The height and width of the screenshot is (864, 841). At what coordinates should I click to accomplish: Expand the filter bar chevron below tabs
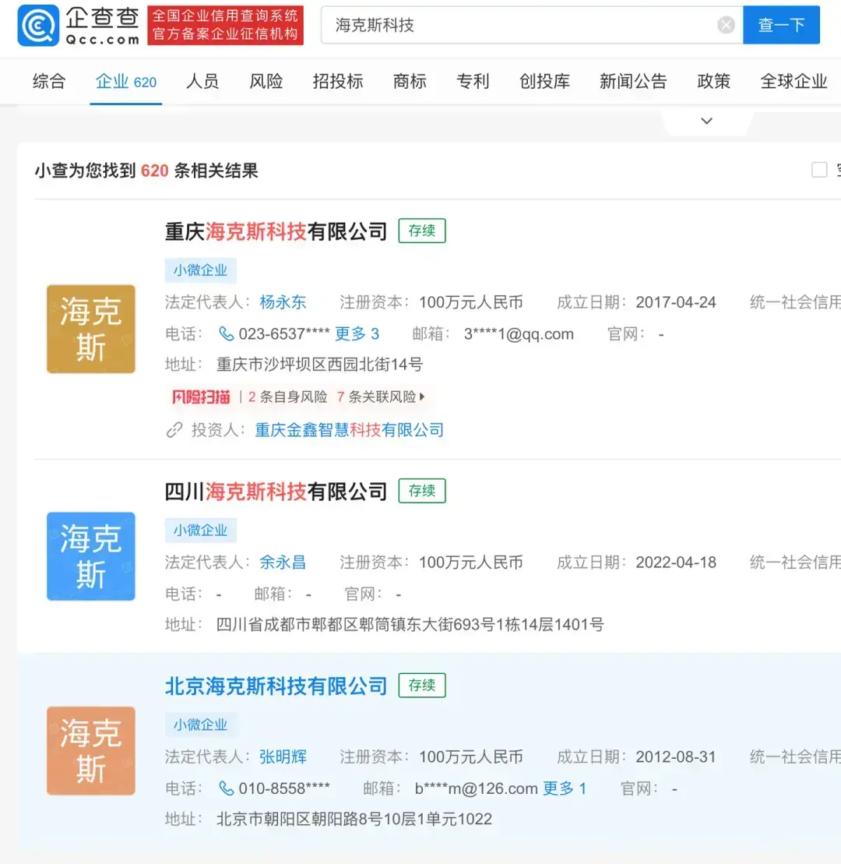click(x=706, y=121)
